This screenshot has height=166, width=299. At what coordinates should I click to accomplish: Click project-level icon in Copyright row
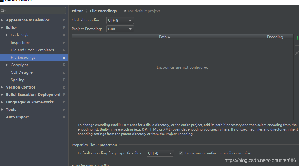[64, 65]
